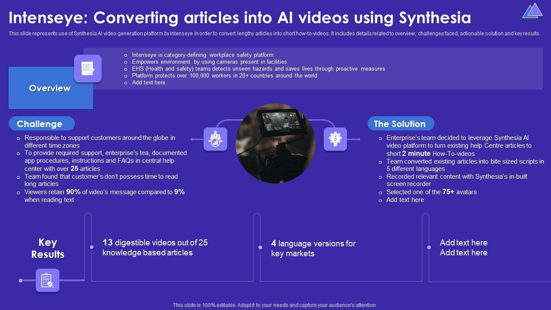Click "Selected one of the 75+ avatars"

pos(432,192)
